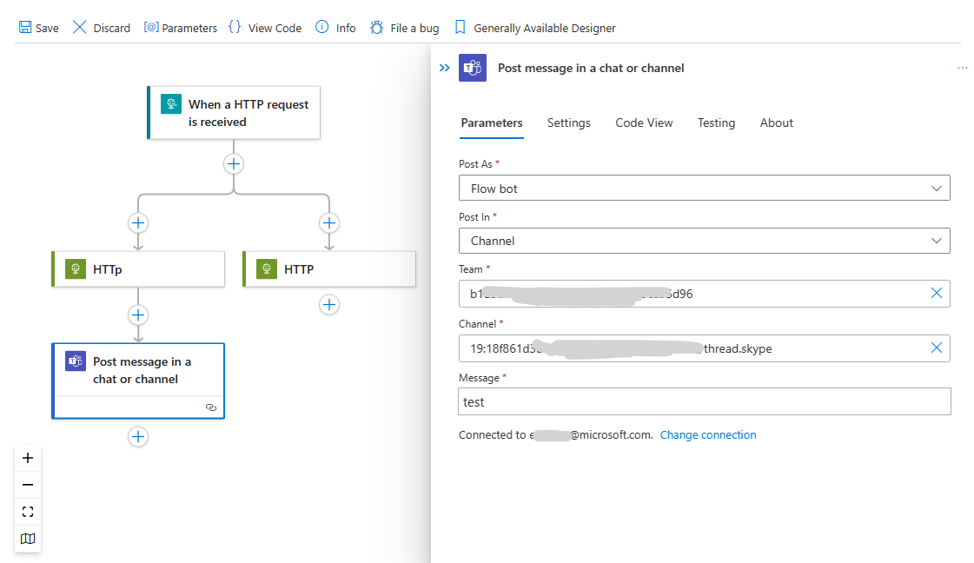974x563 pixels.
Task: Click the Generally Available Designer bookmark icon
Action: coord(459,27)
